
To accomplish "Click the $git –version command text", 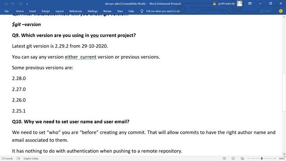I will point(26,25).
